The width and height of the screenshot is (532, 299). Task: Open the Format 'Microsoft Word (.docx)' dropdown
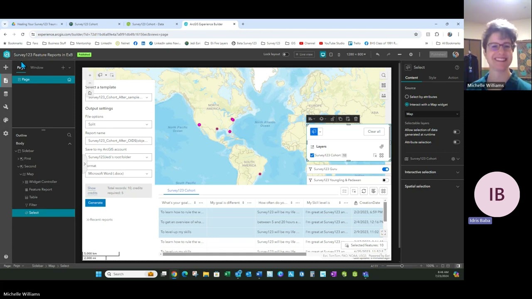[118, 174]
